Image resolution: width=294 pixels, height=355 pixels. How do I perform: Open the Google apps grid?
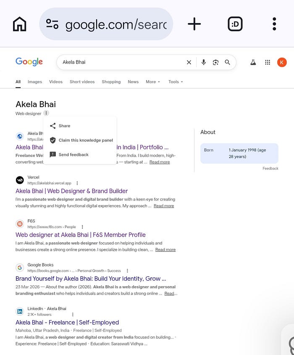[x=268, y=62]
